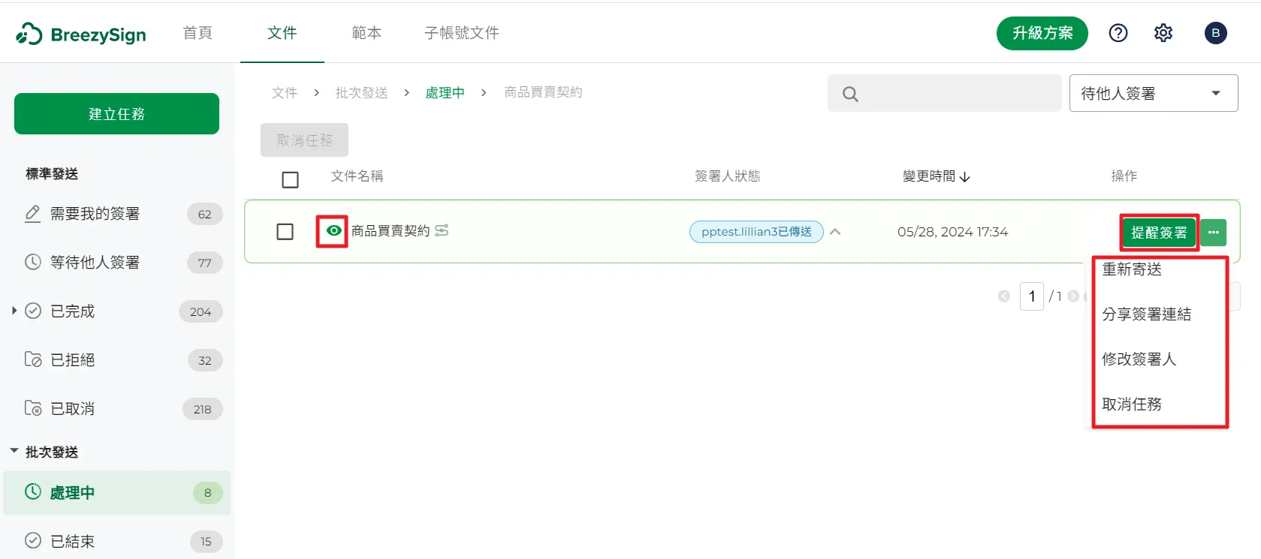Open the help question mark icon
Image resolution: width=1261 pixels, height=559 pixels.
[x=1118, y=33]
